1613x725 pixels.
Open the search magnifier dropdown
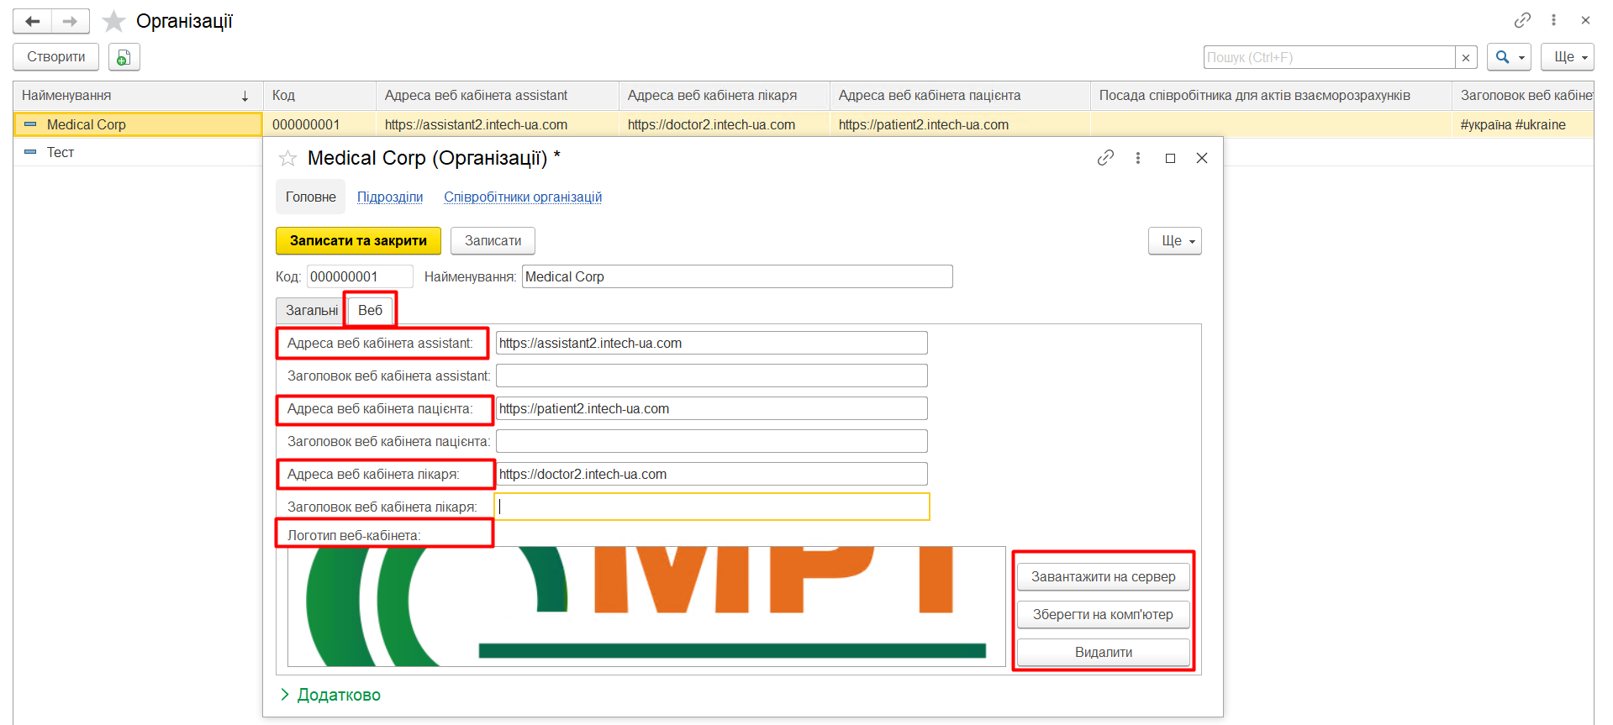coord(1509,57)
